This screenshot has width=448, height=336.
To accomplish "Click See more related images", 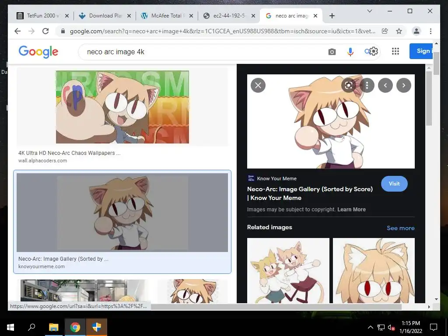I will pyautogui.click(x=401, y=228).
